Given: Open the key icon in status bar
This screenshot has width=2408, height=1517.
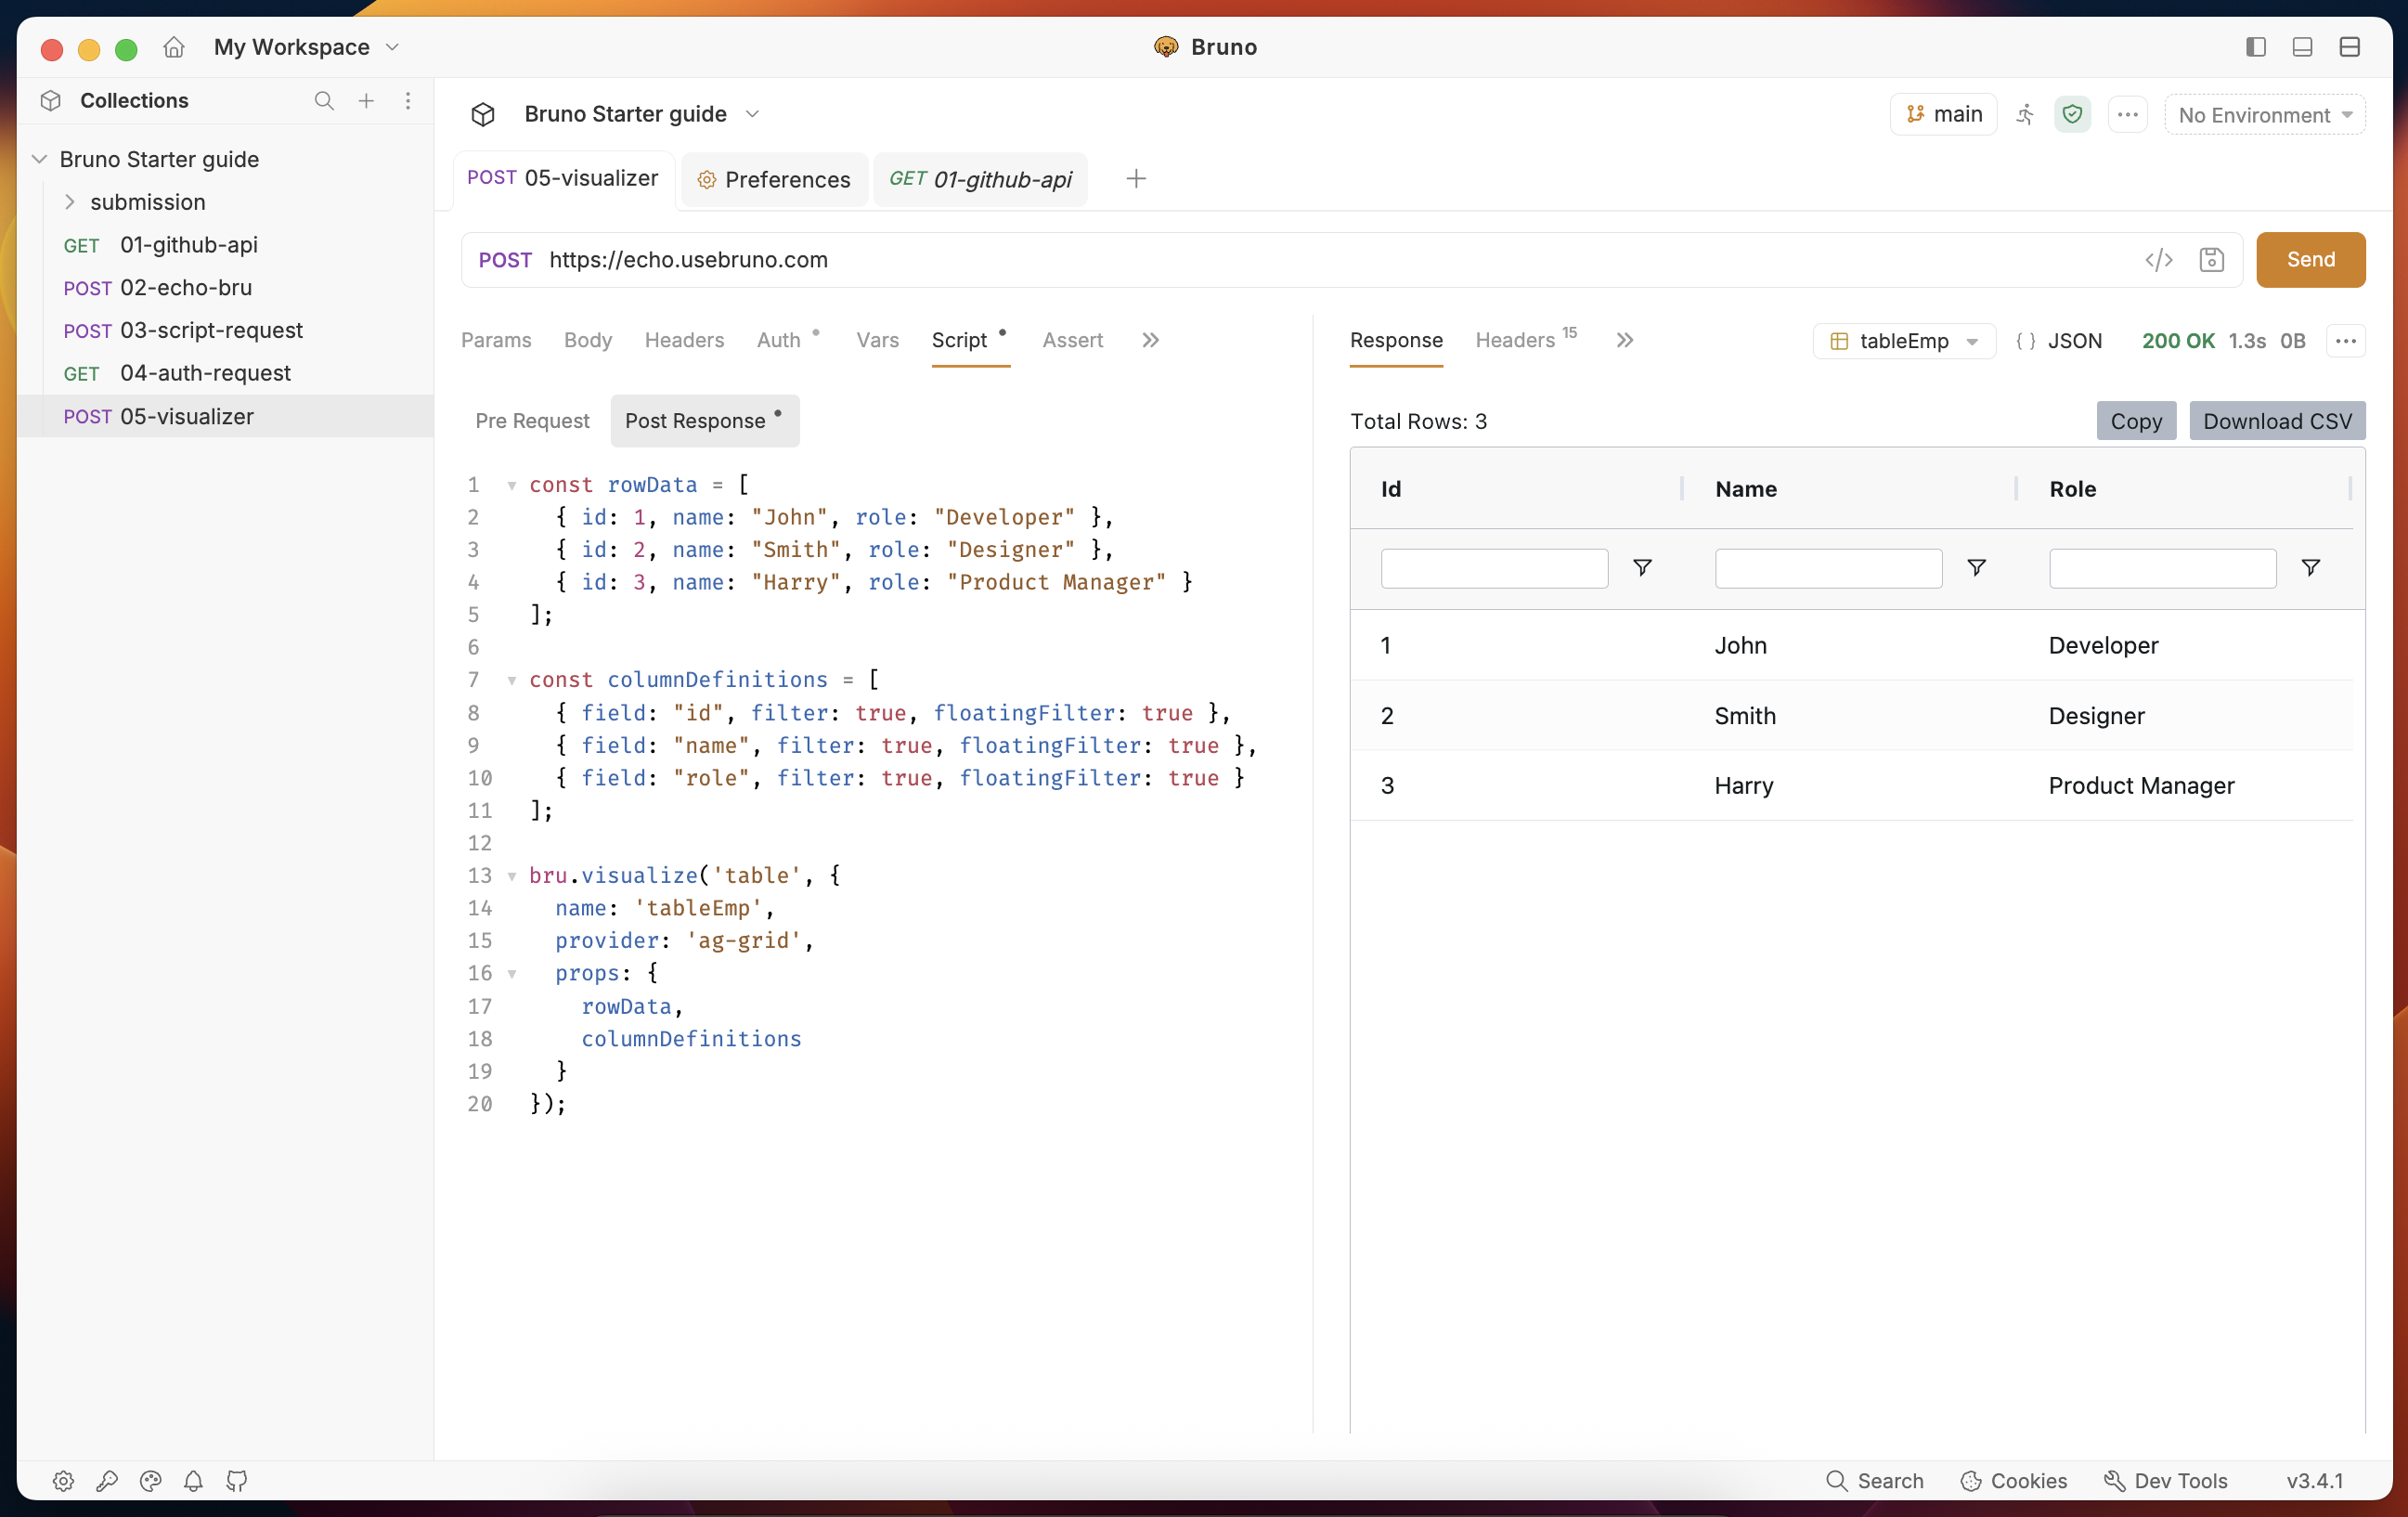Looking at the screenshot, I should 107,1481.
